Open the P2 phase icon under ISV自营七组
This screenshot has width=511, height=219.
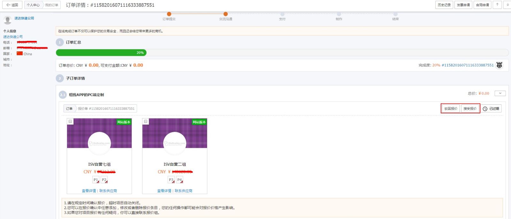[104, 180]
